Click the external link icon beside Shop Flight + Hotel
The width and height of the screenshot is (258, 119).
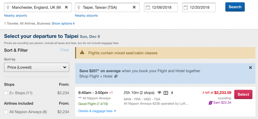[116, 76]
